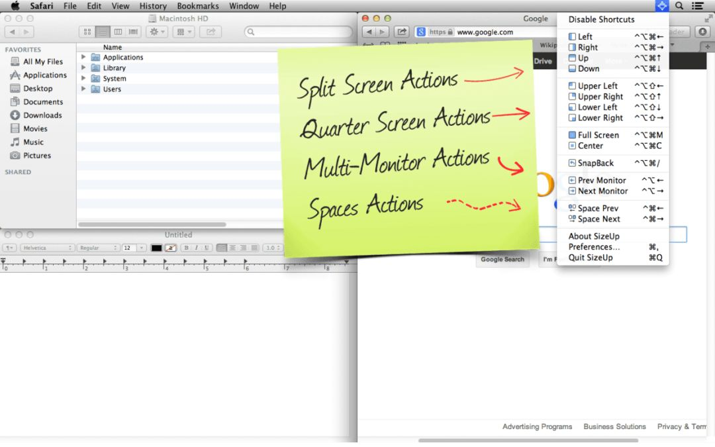Open Finder arrange-by dropdown

(x=184, y=32)
